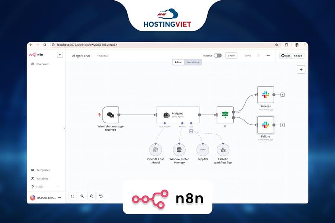Open Templates from the sidebar
Viewport: 335px width, 223px height.
tap(43, 170)
